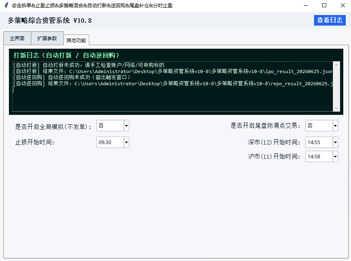The image size is (351, 261).
Task: Click the feather app icon in title bar
Action: pos(6,5)
